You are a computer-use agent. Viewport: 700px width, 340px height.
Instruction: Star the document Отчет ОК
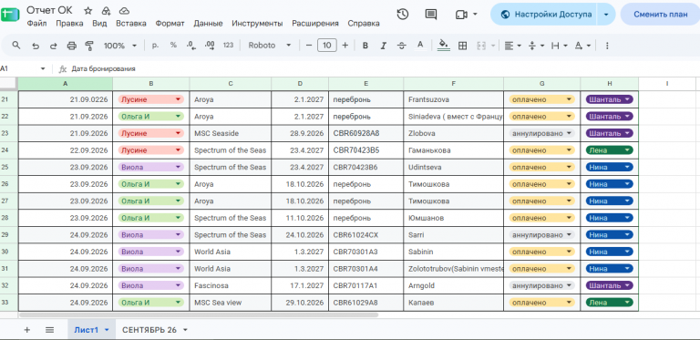coord(87,11)
